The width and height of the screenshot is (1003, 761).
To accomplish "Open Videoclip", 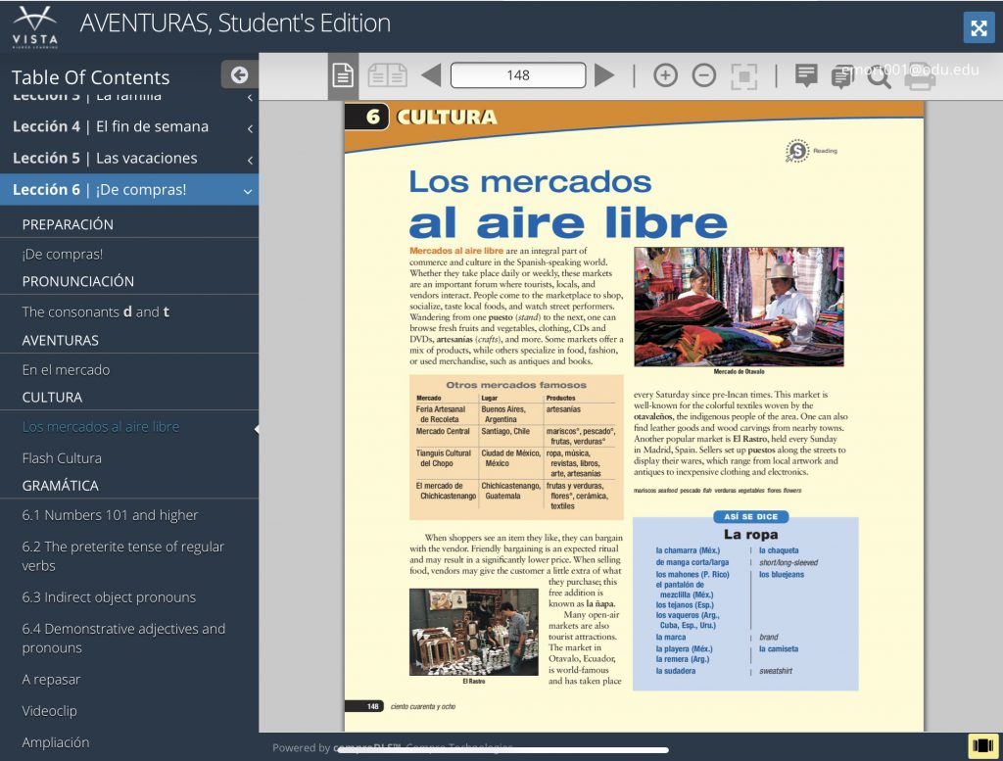I will [x=49, y=710].
